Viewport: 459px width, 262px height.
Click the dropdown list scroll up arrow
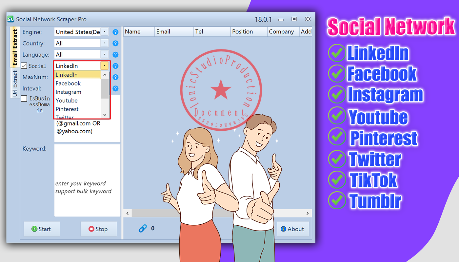[105, 75]
